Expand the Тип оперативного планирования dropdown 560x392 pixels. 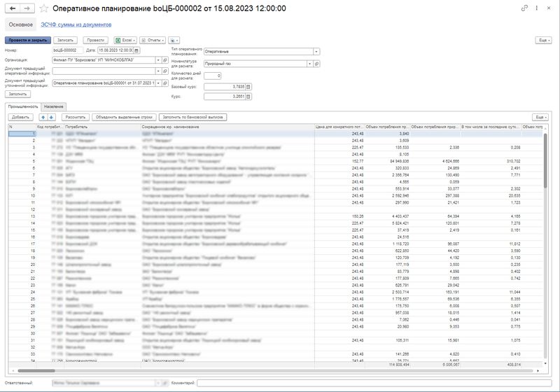(x=317, y=51)
